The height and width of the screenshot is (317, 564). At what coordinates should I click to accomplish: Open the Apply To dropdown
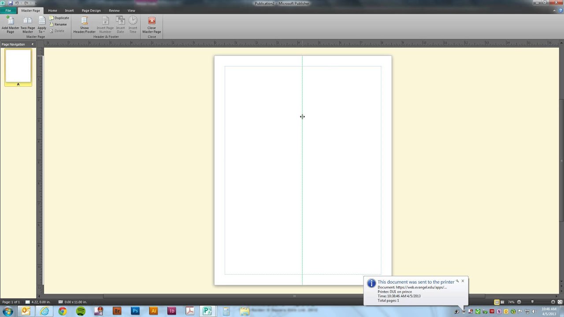coord(42,25)
